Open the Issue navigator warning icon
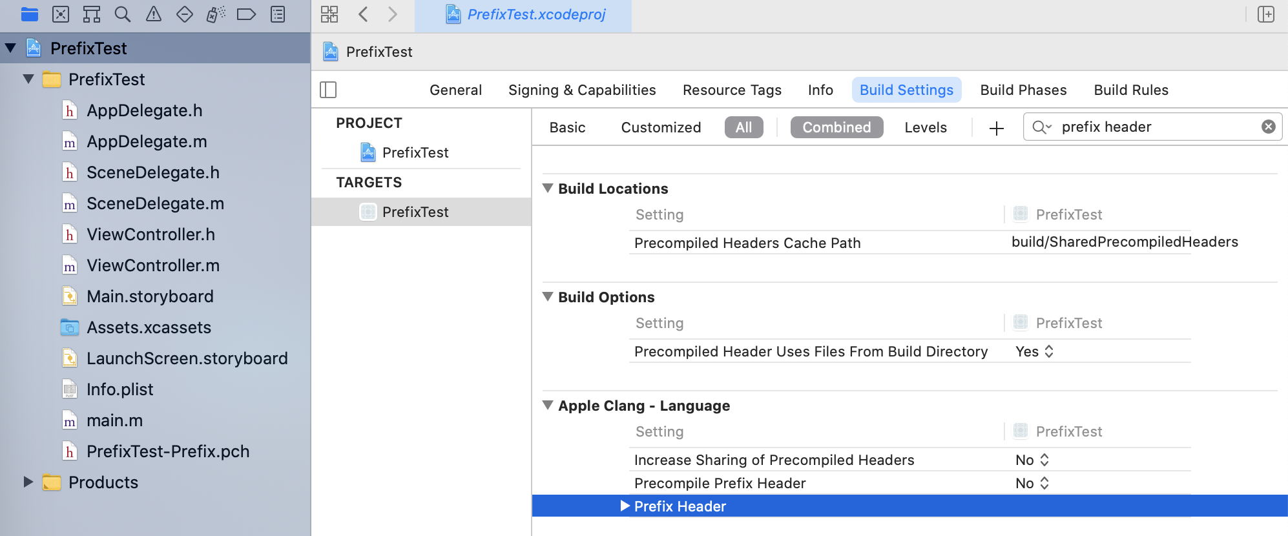The image size is (1288, 536). (154, 14)
